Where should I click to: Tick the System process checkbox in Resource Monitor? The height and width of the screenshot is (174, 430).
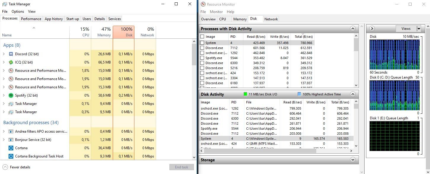(x=202, y=43)
